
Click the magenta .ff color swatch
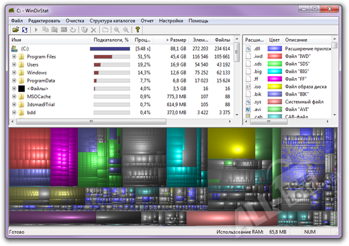275,79
